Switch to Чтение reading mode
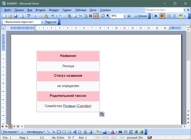Screen dimensions: 191x140 tap(141, 16)
